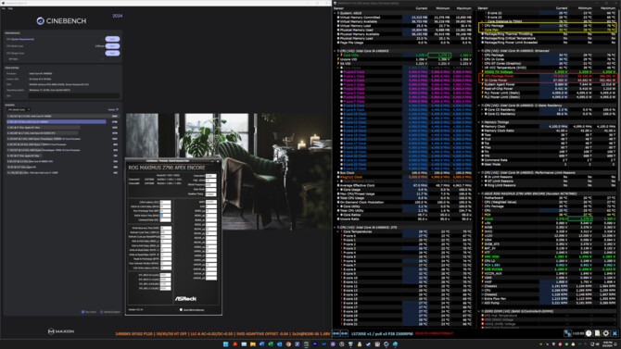The image size is (621, 349).
Task: Click the Windows Start button
Action: pos(226,344)
